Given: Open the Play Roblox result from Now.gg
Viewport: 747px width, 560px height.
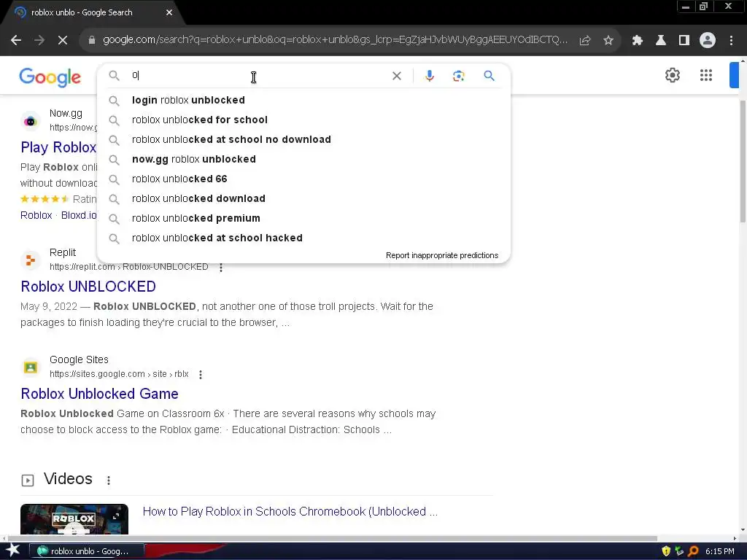Looking at the screenshot, I should (x=58, y=147).
